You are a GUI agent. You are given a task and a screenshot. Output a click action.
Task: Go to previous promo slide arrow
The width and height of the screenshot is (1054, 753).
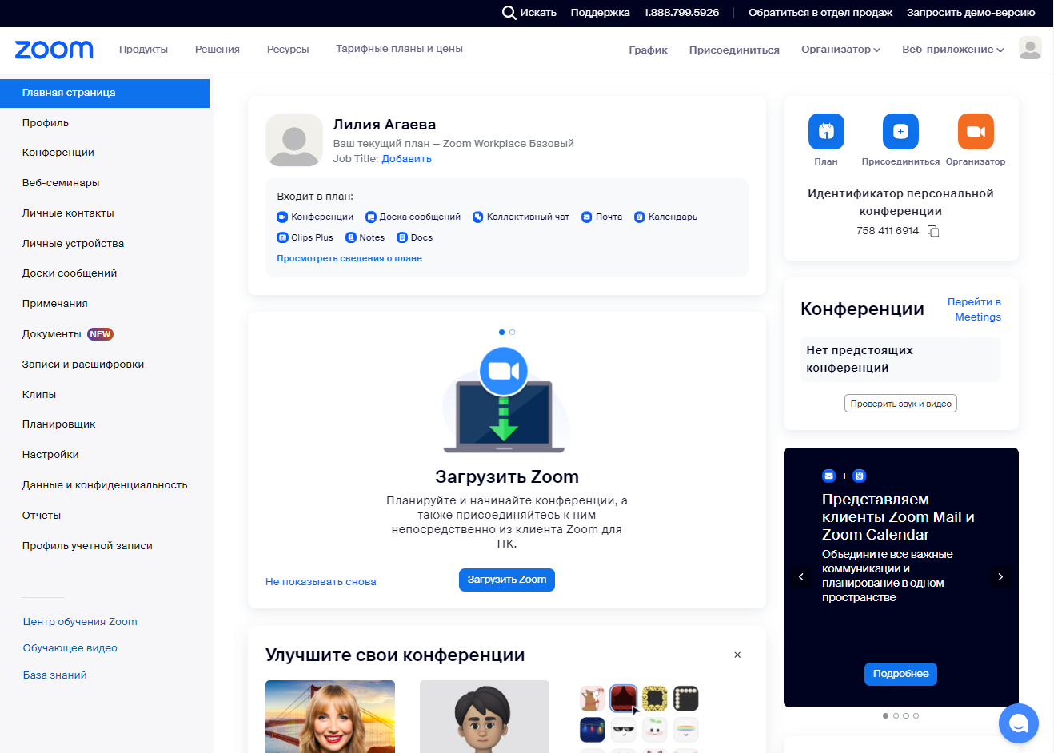(x=801, y=576)
